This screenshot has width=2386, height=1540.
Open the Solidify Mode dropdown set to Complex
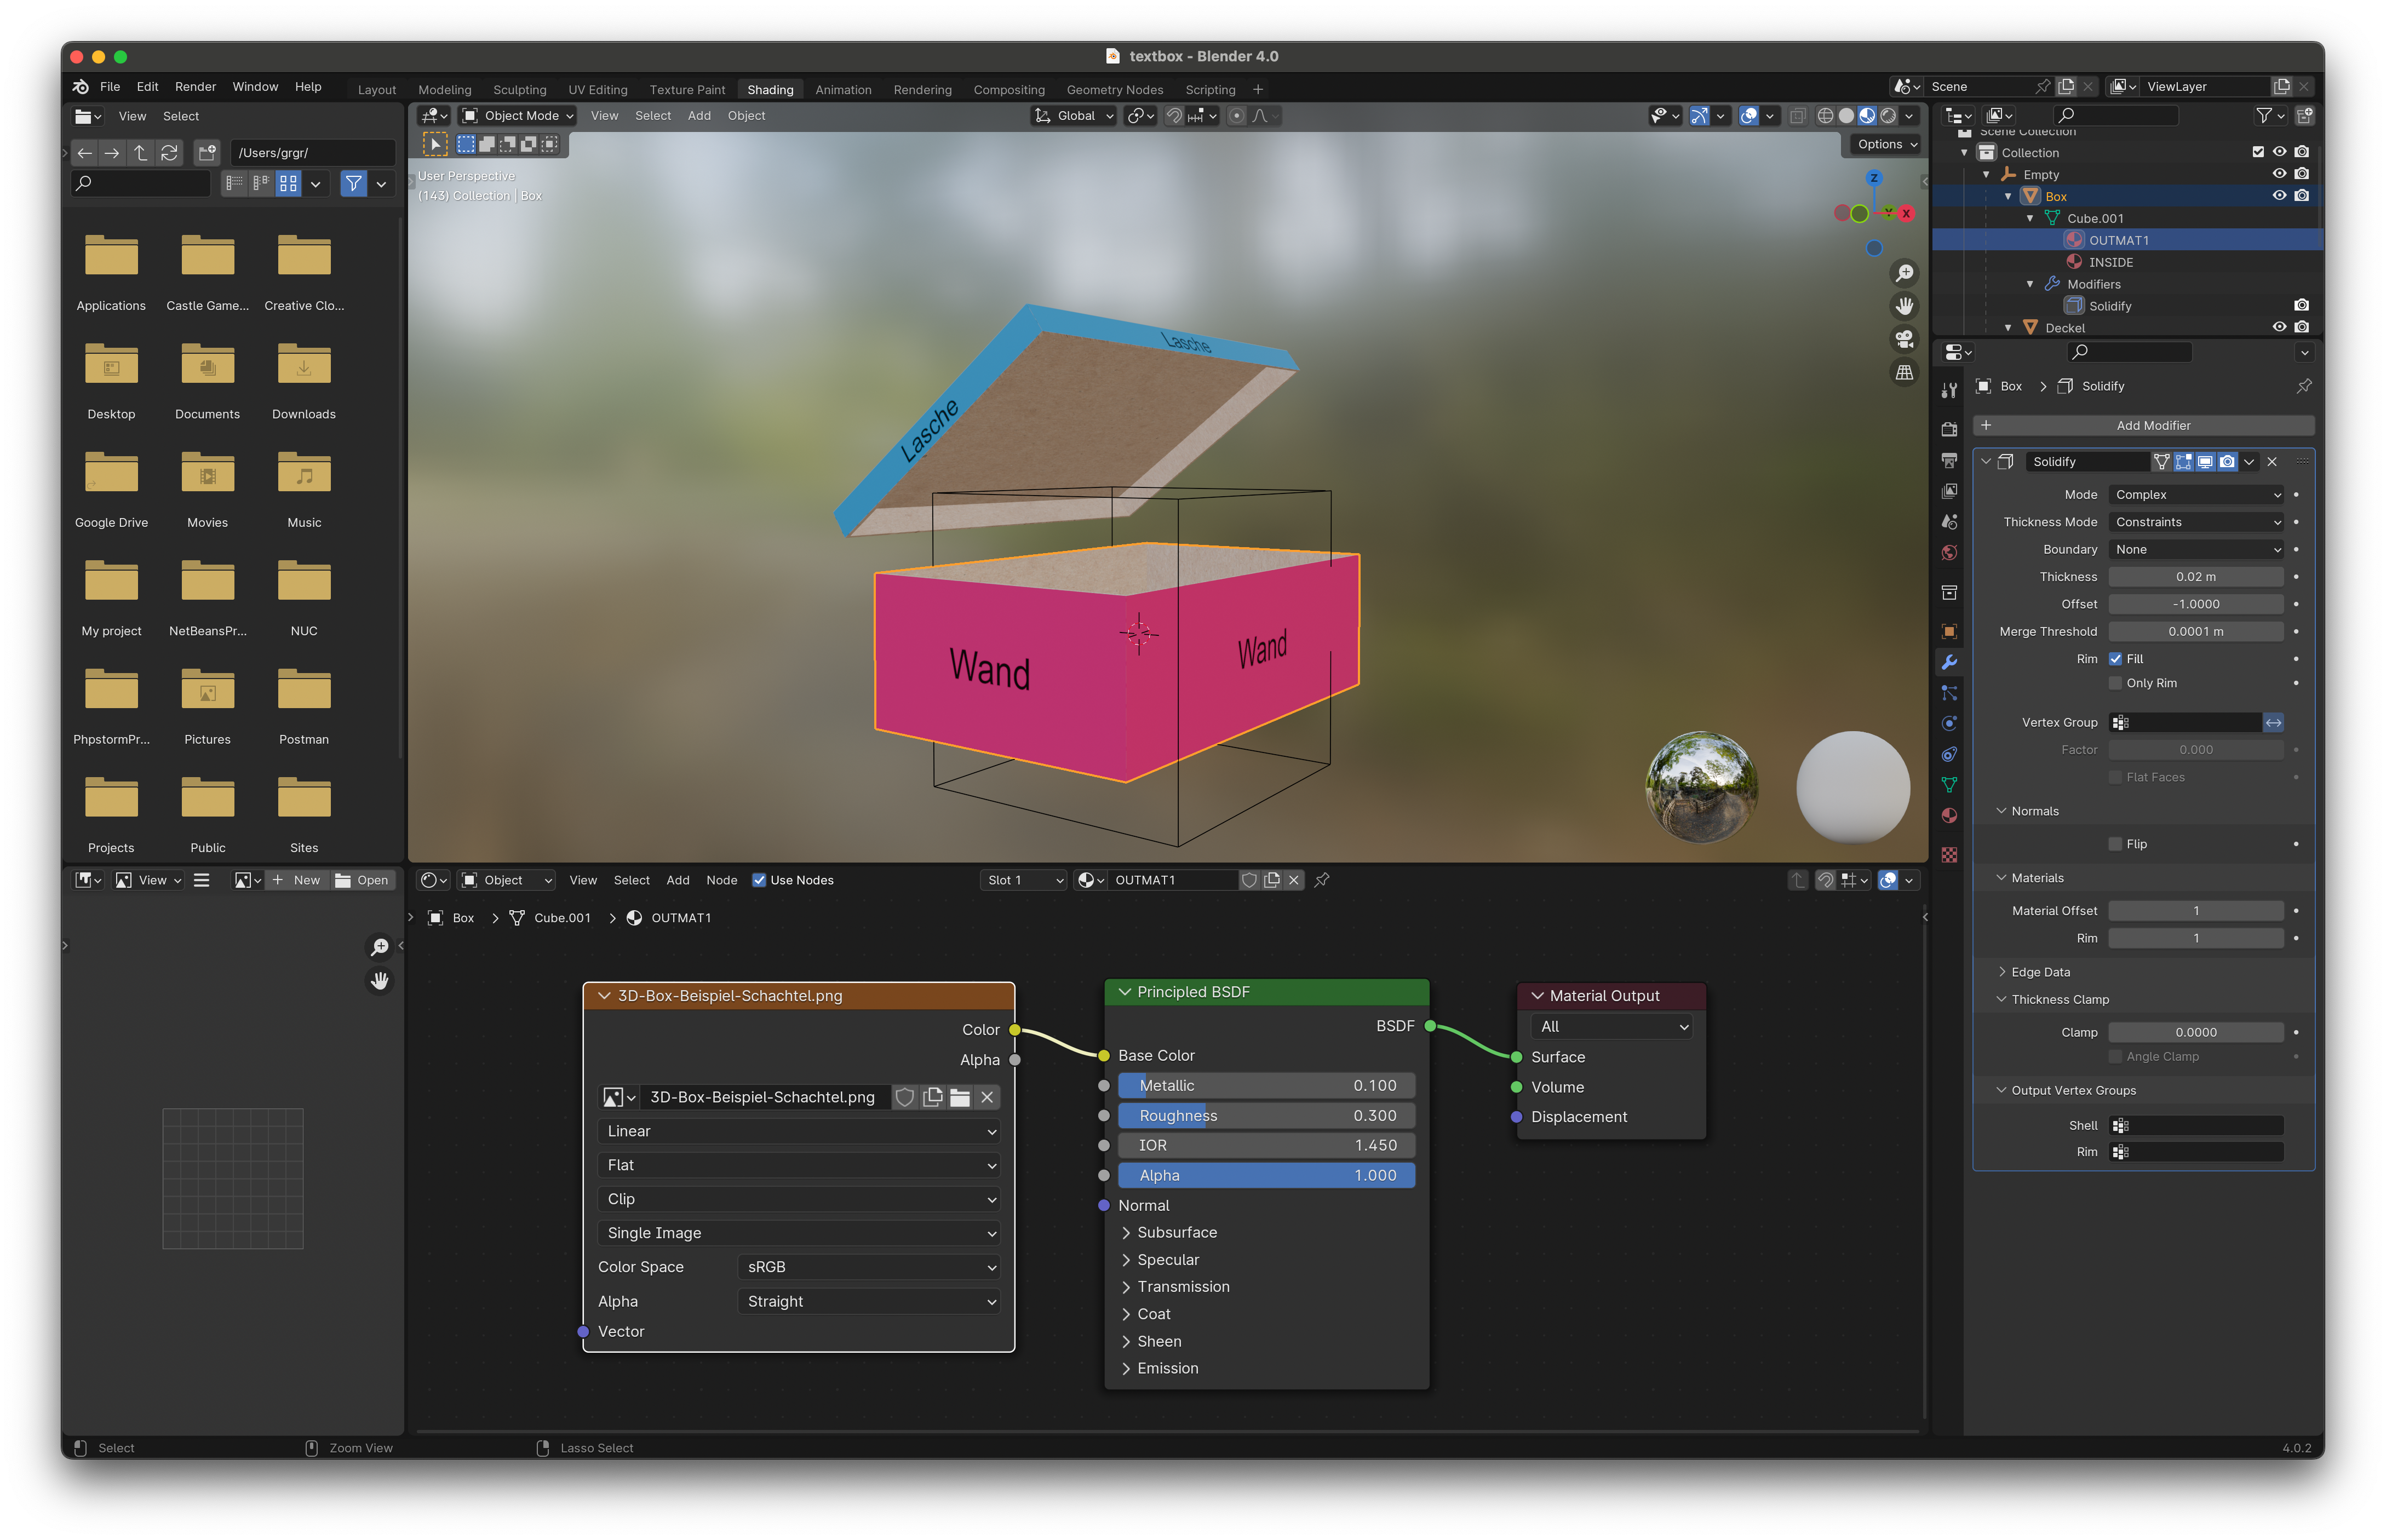coord(2196,495)
